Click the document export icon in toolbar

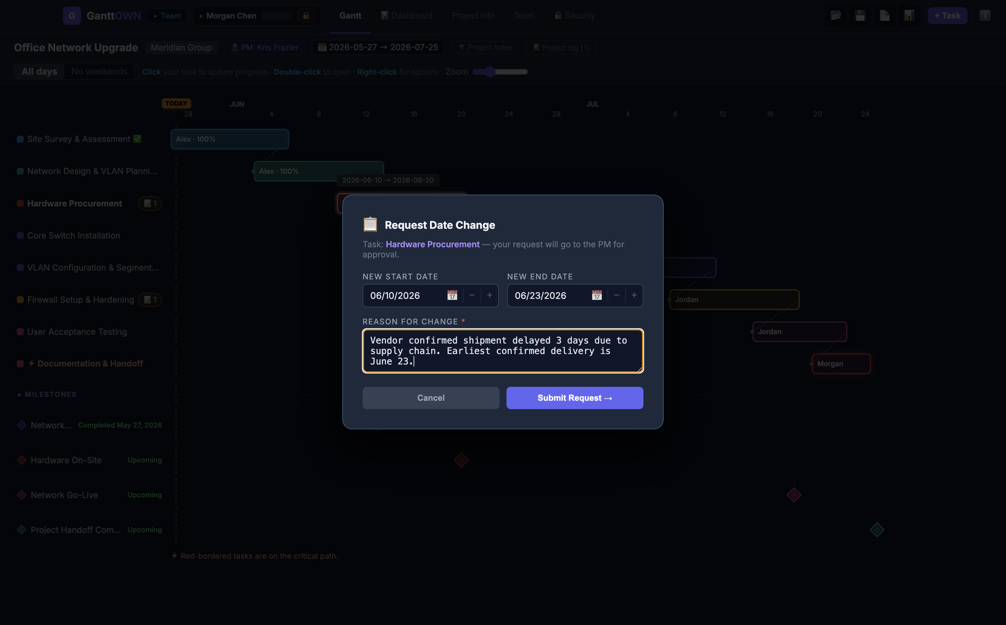(x=885, y=16)
